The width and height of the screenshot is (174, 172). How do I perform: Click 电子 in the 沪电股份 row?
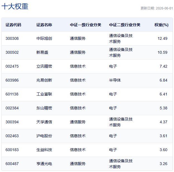[113, 136]
